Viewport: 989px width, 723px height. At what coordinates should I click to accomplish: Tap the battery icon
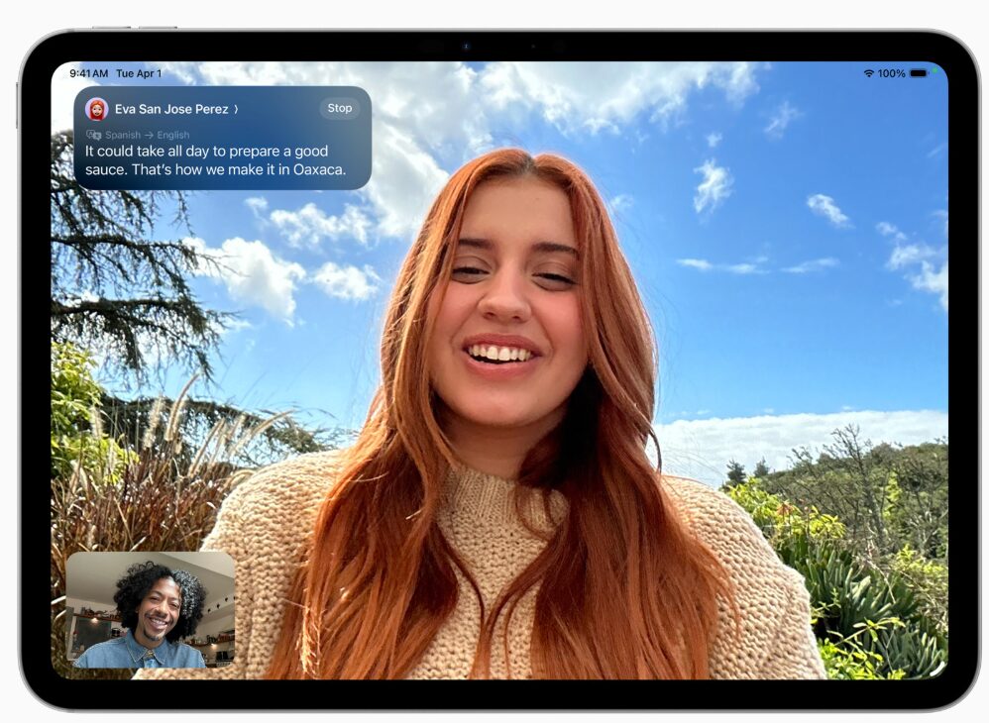coord(919,73)
